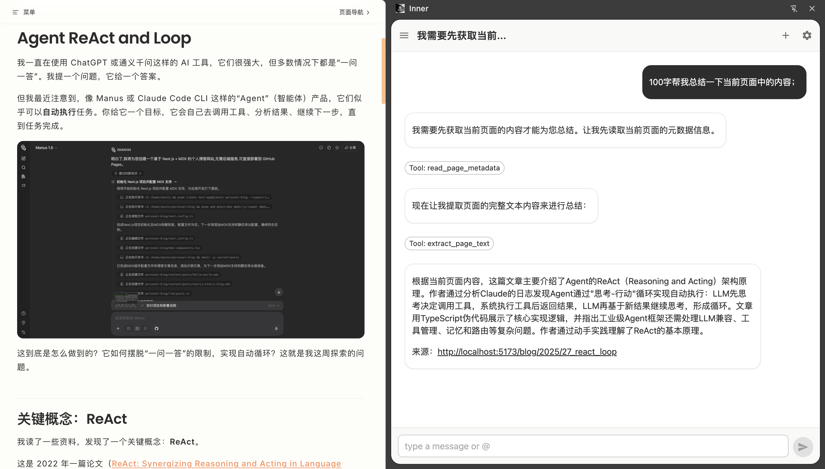Click the page's orange vertical scrollbar
This screenshot has height=469, width=825.
(x=383, y=71)
